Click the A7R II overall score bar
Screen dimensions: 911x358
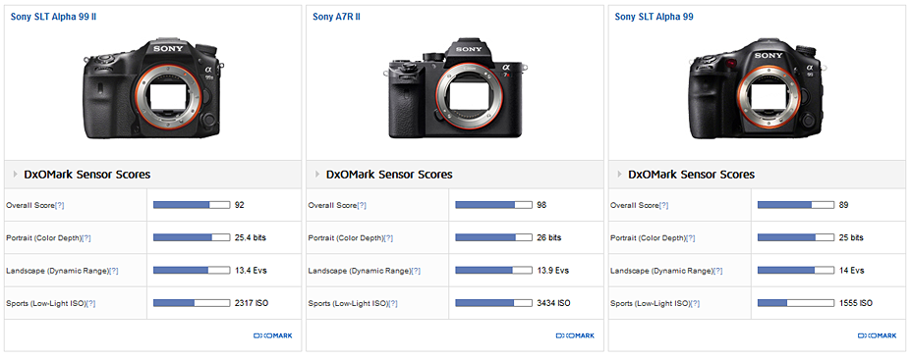click(493, 205)
